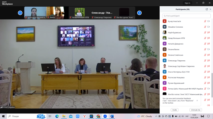Click Кучер Анастасія's muted microphone icon
Viewport: 213px width, 119px height.
pos(205,21)
